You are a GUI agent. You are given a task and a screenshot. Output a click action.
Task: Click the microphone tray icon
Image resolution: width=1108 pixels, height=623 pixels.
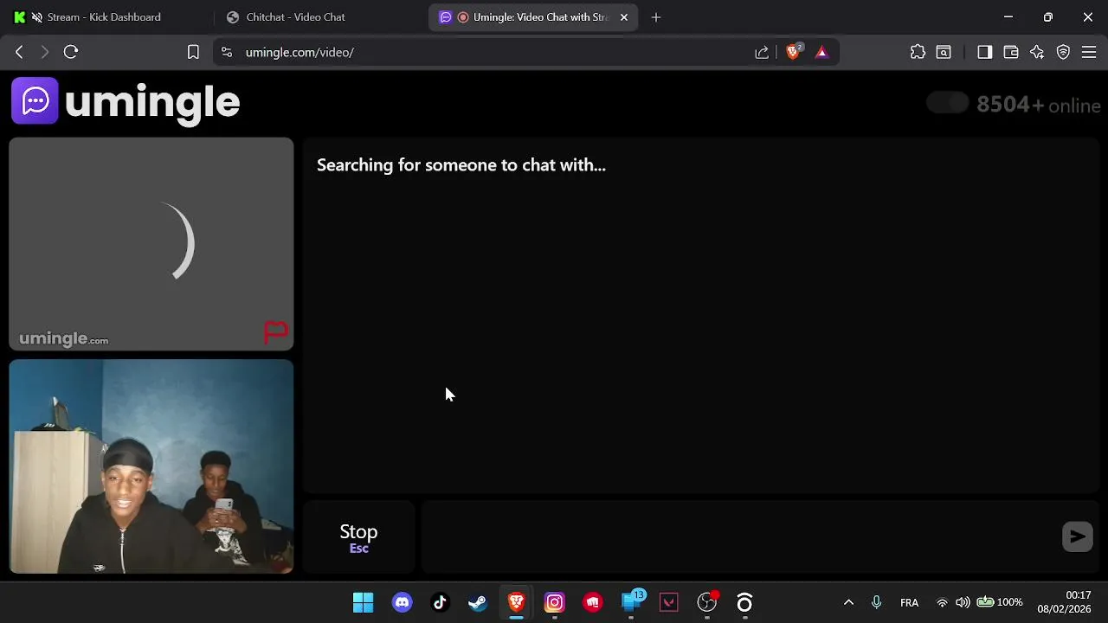876,602
